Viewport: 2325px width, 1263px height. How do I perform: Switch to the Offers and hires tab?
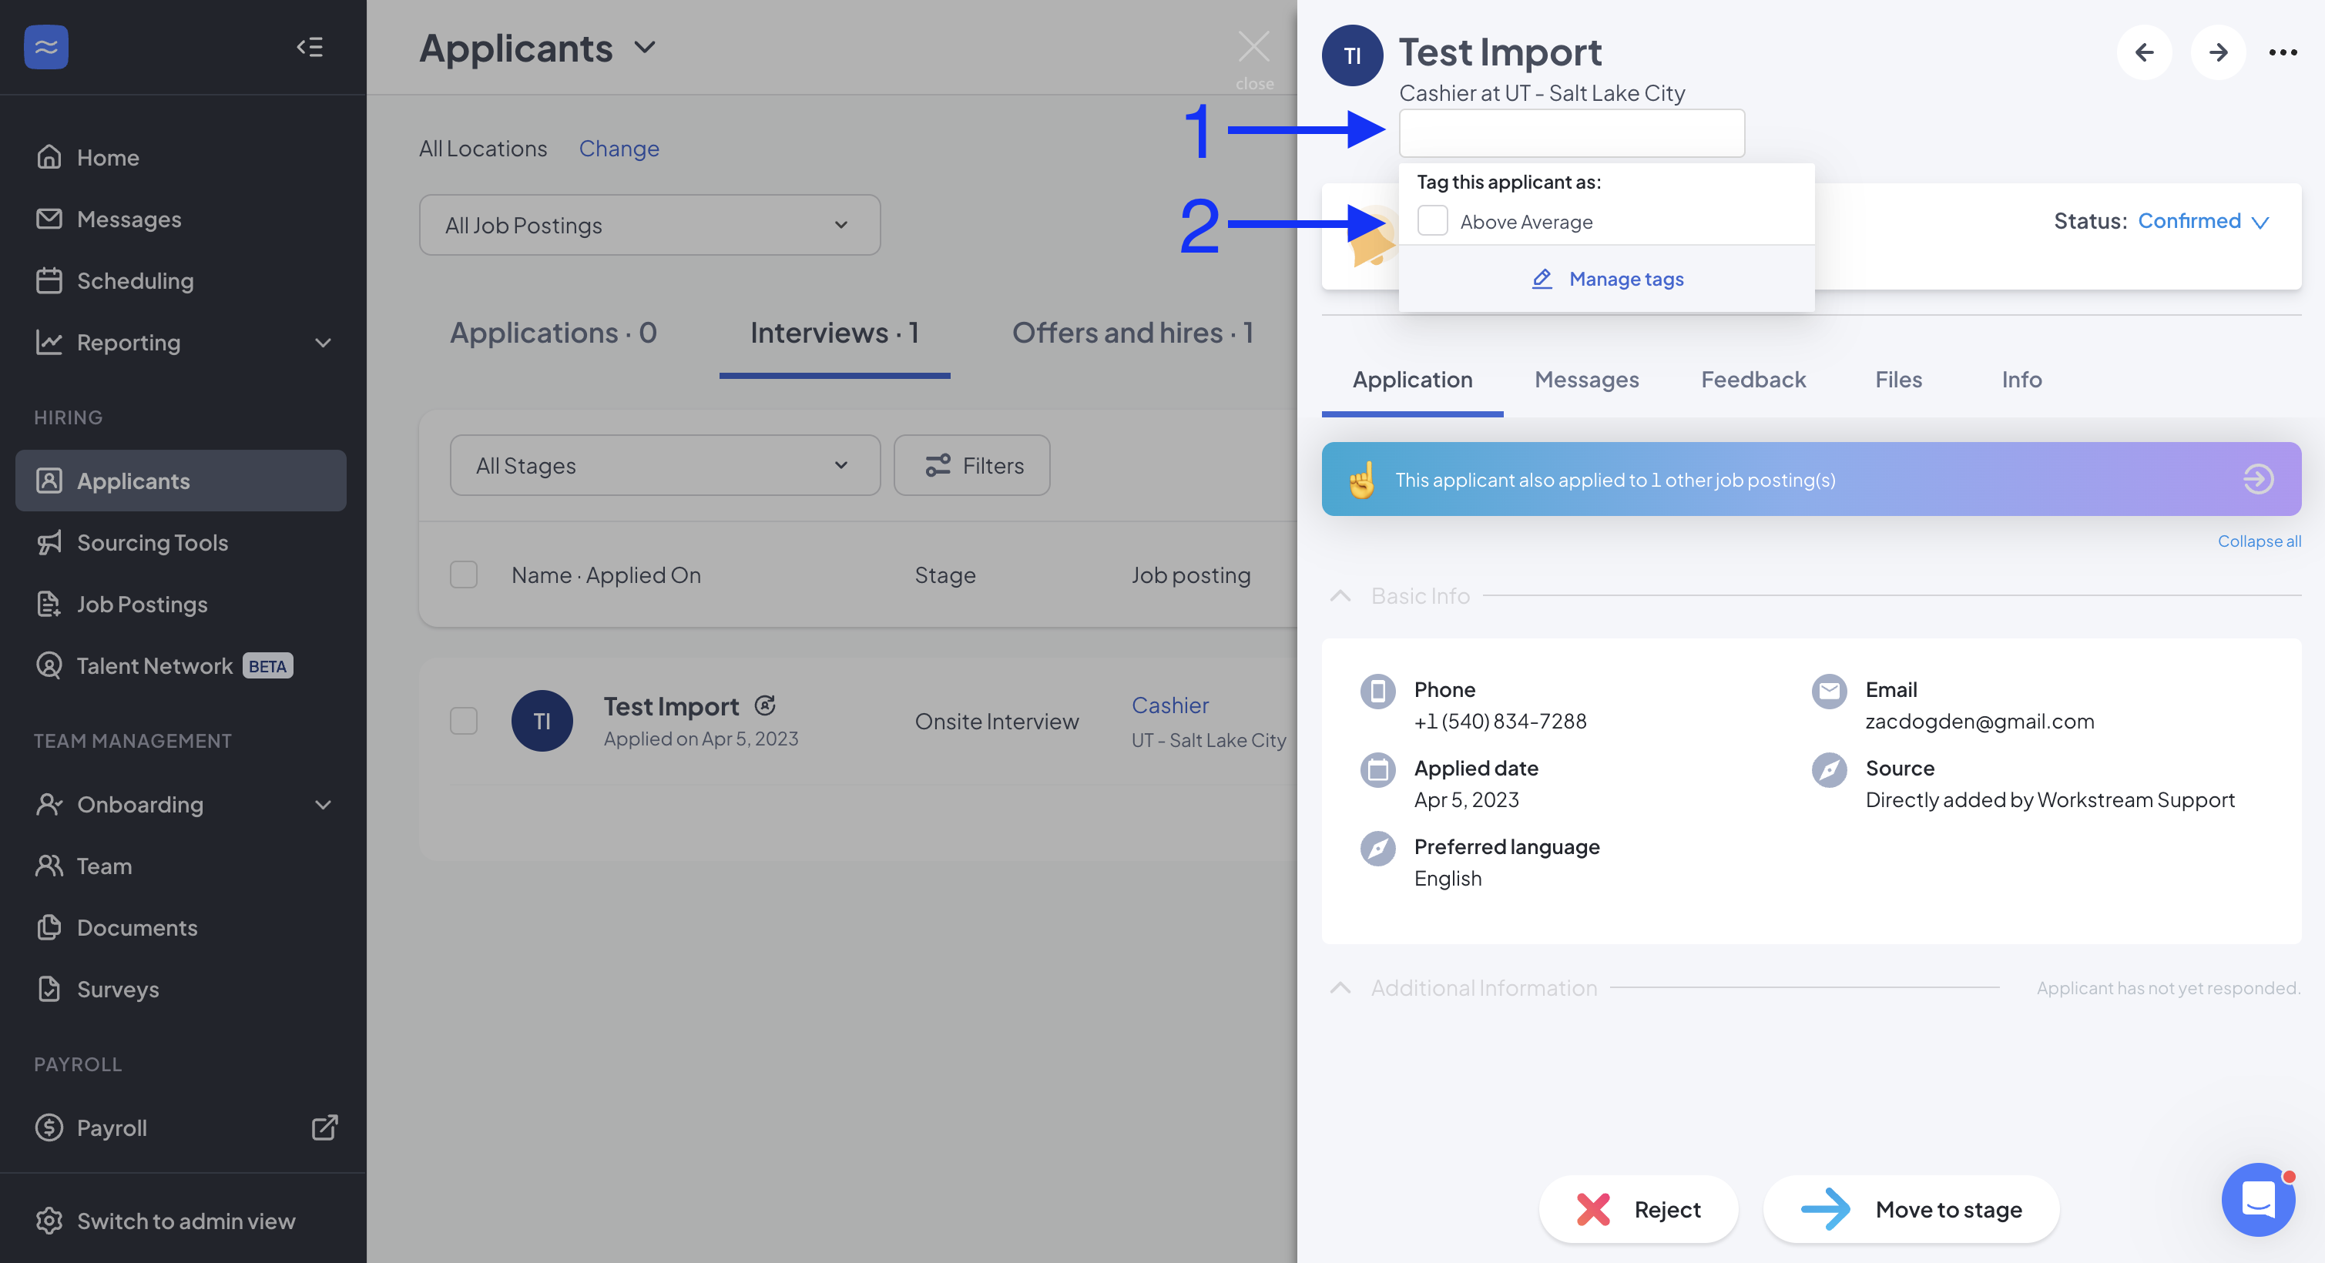1132,333
